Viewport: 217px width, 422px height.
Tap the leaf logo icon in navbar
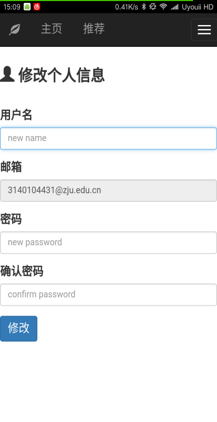pyautogui.click(x=15, y=30)
